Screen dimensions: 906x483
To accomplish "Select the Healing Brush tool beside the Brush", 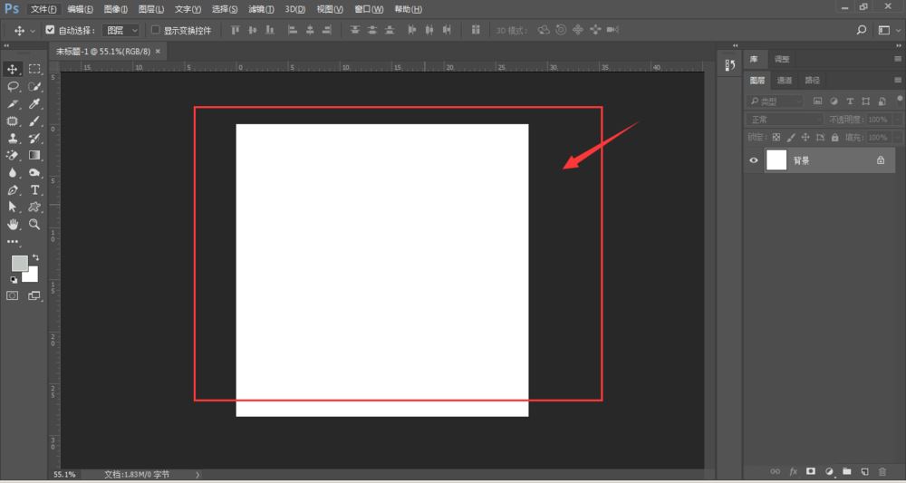I will click(12, 121).
